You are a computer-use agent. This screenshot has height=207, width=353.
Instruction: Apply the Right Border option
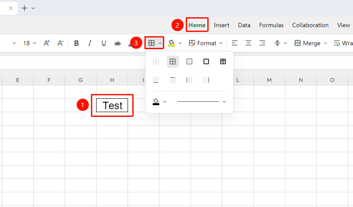(x=206, y=80)
